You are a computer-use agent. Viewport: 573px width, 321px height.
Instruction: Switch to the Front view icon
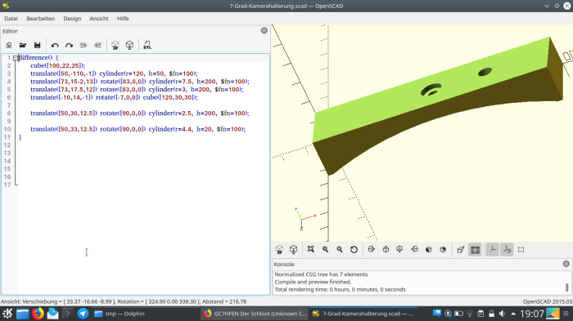429,249
